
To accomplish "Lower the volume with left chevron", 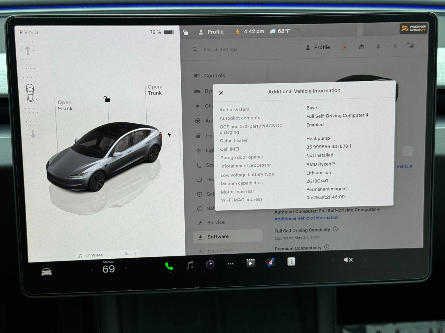I will (x=333, y=260).
